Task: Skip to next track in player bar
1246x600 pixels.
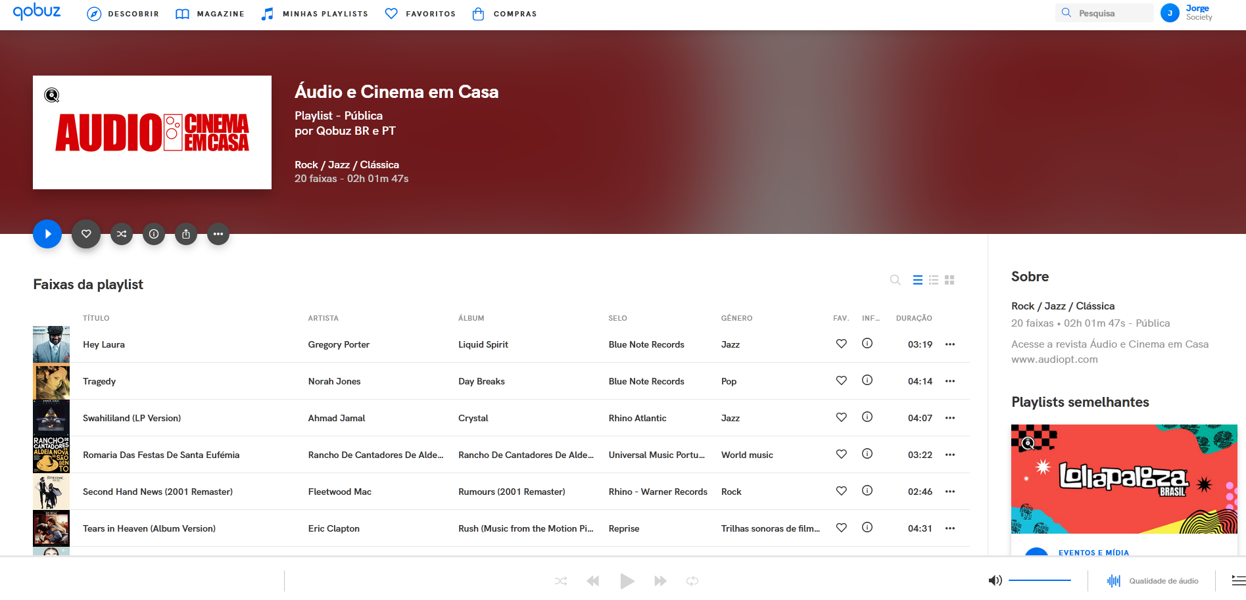Action: (x=660, y=581)
